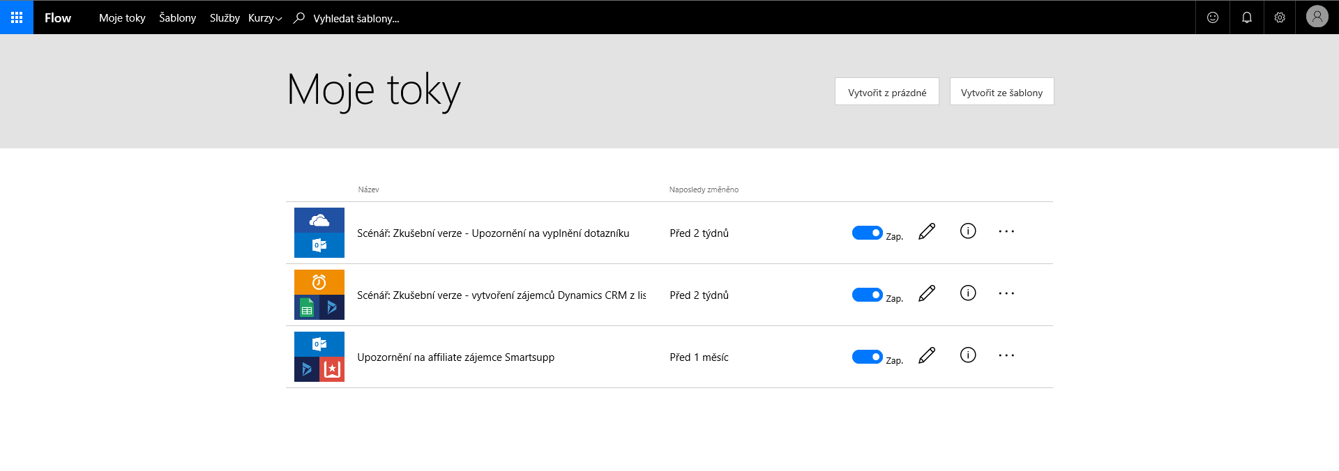The image size is (1339, 471).
Task: Open more options for the dotazník flow
Action: 1006,231
